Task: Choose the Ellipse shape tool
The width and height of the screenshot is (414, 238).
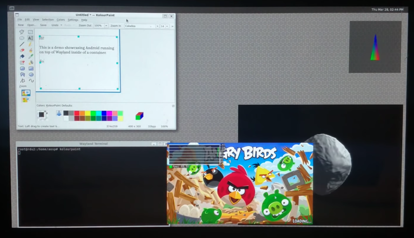Action: [31, 74]
